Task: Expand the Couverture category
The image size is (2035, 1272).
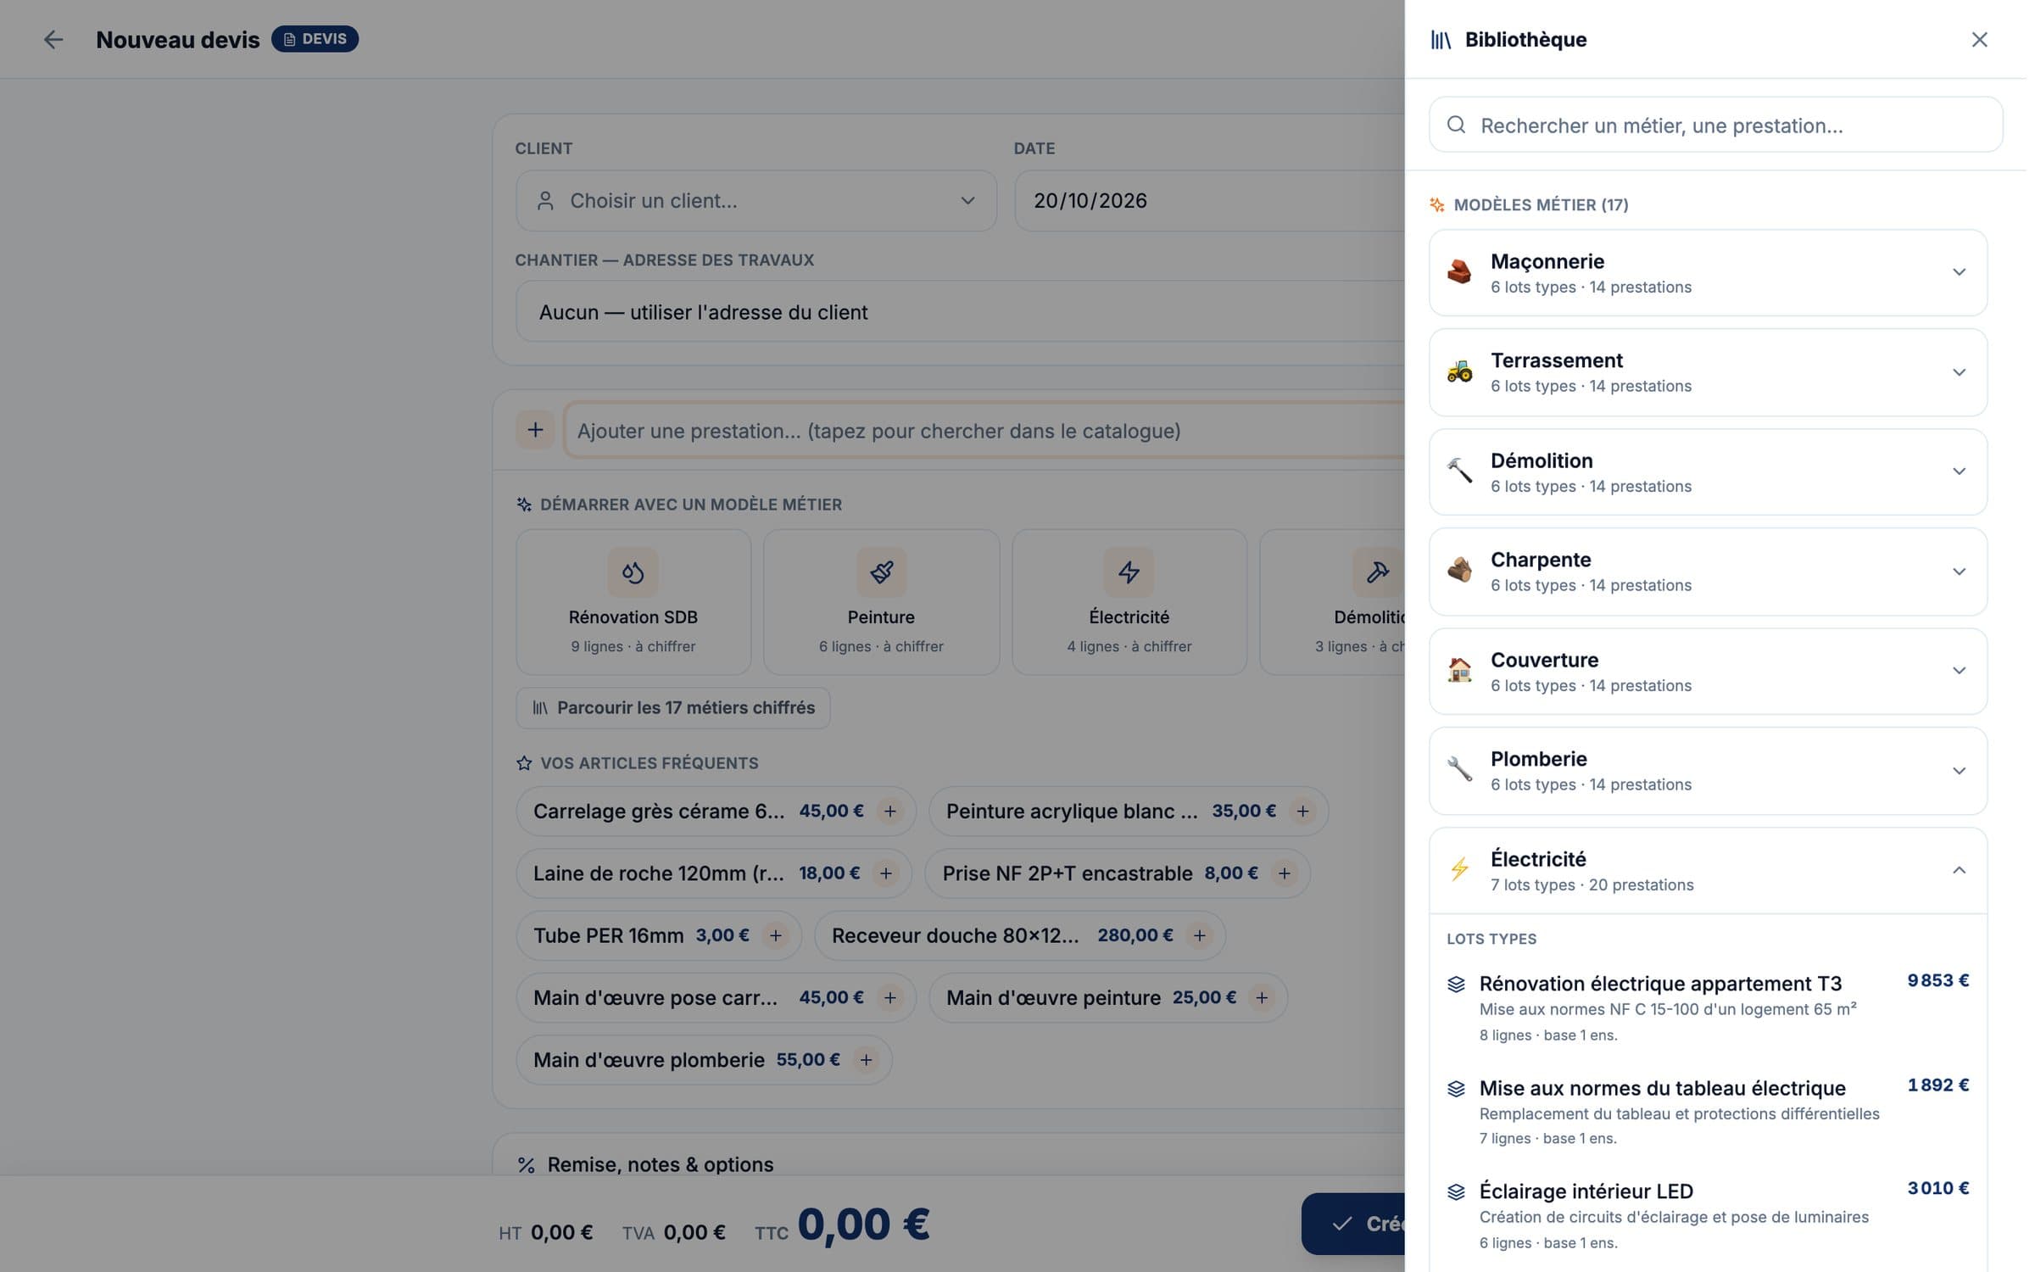Action: click(1708, 672)
